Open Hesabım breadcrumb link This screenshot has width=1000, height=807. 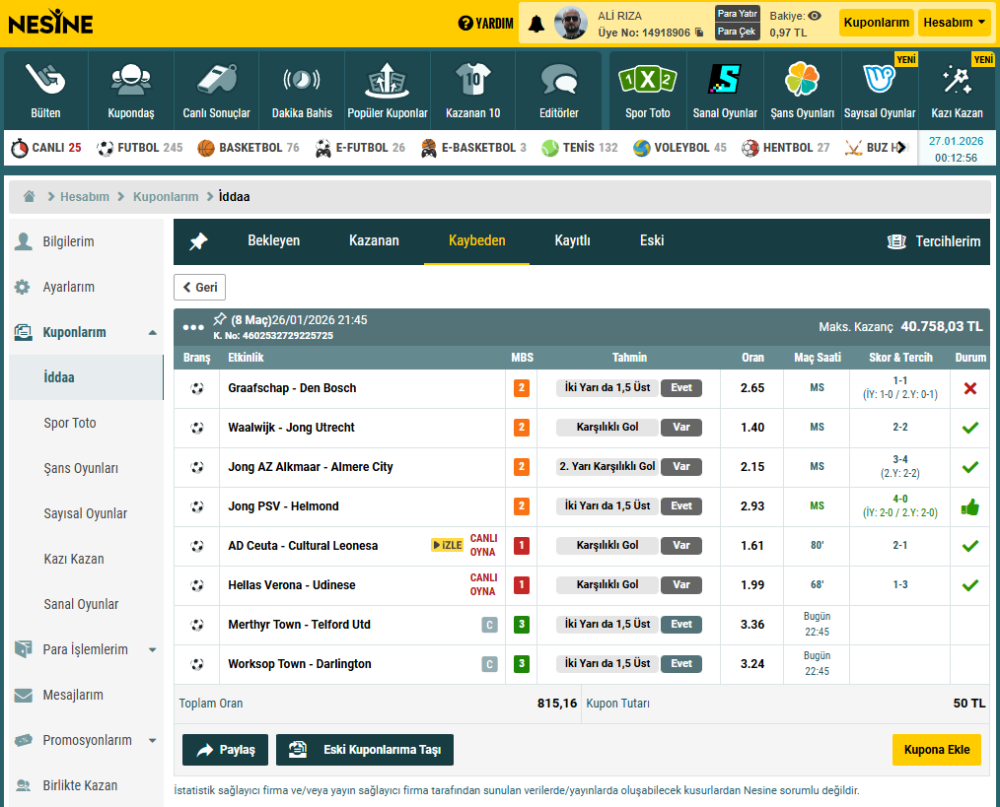point(84,197)
